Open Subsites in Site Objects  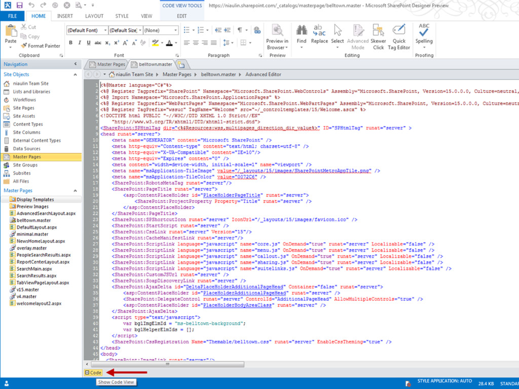click(x=21, y=173)
